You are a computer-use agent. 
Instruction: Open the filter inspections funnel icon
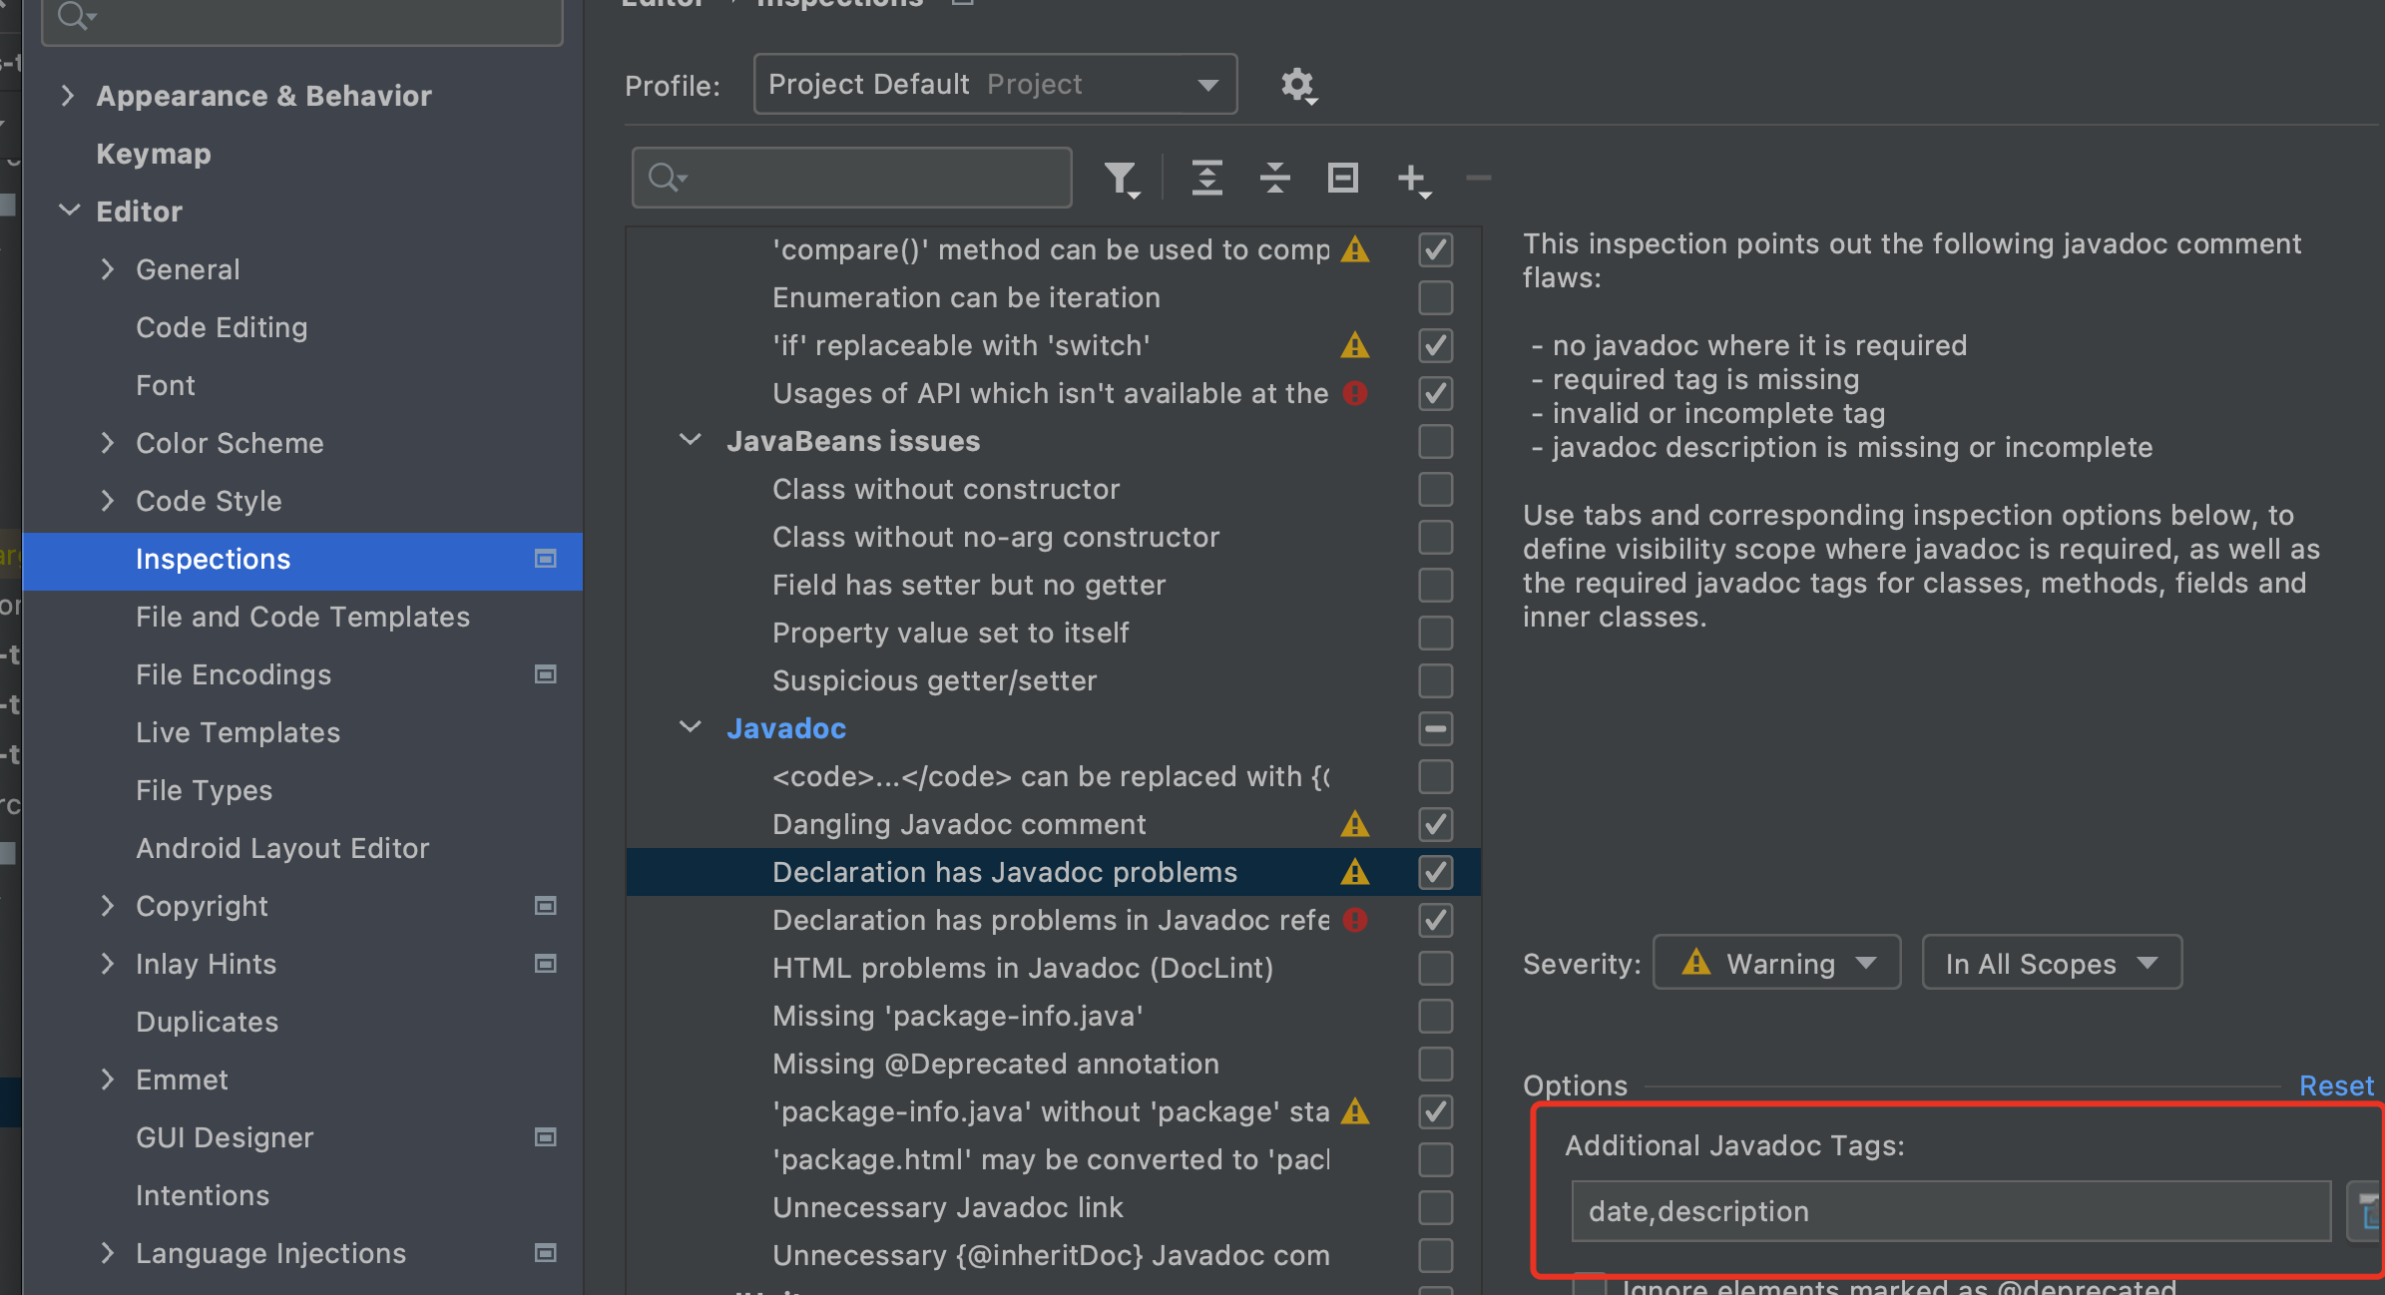1122,180
